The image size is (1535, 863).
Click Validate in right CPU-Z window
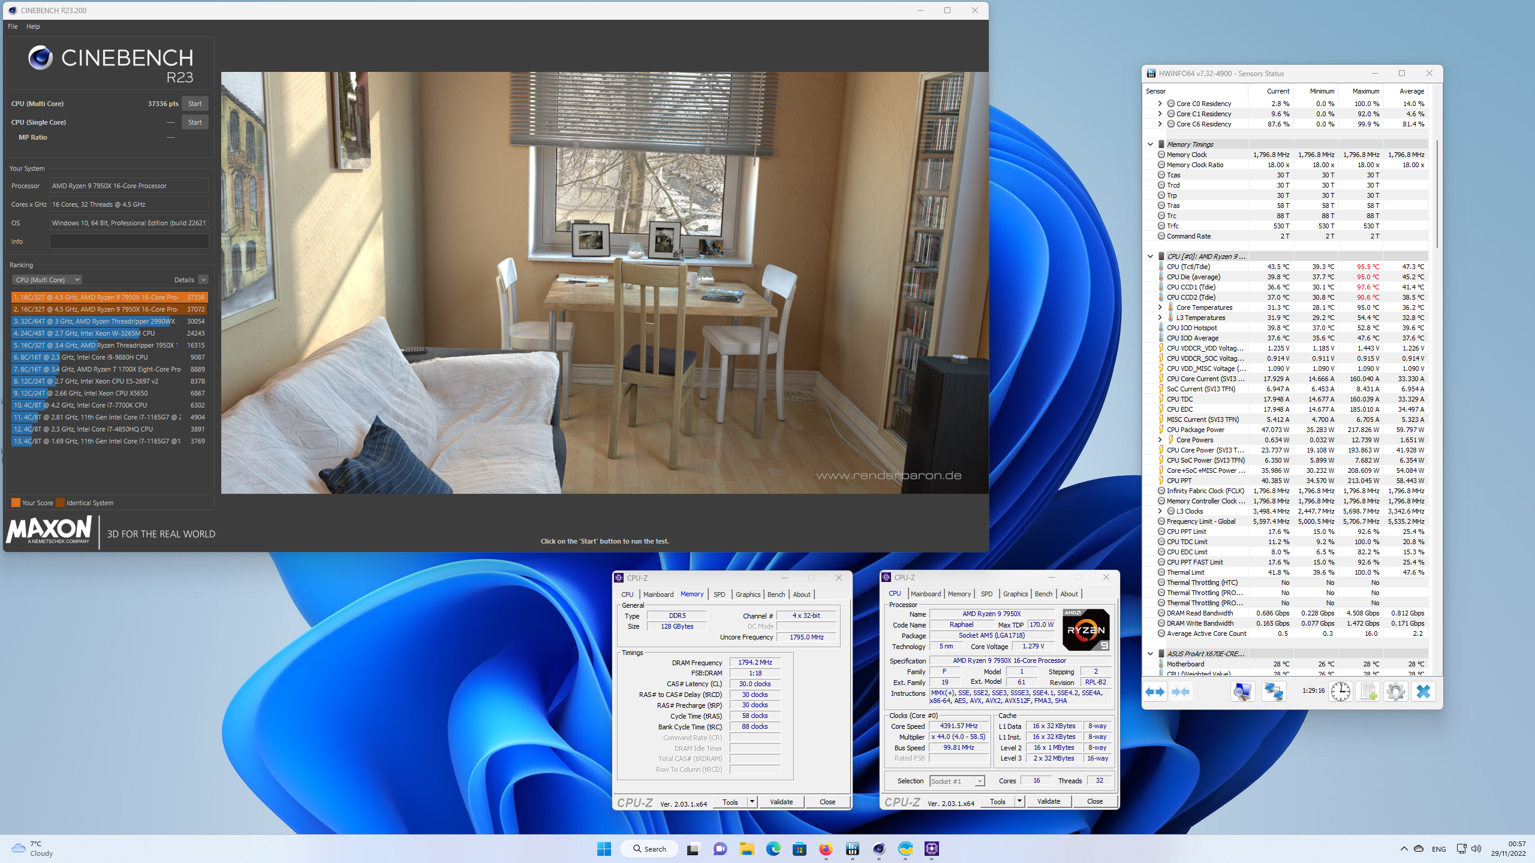[1049, 801]
